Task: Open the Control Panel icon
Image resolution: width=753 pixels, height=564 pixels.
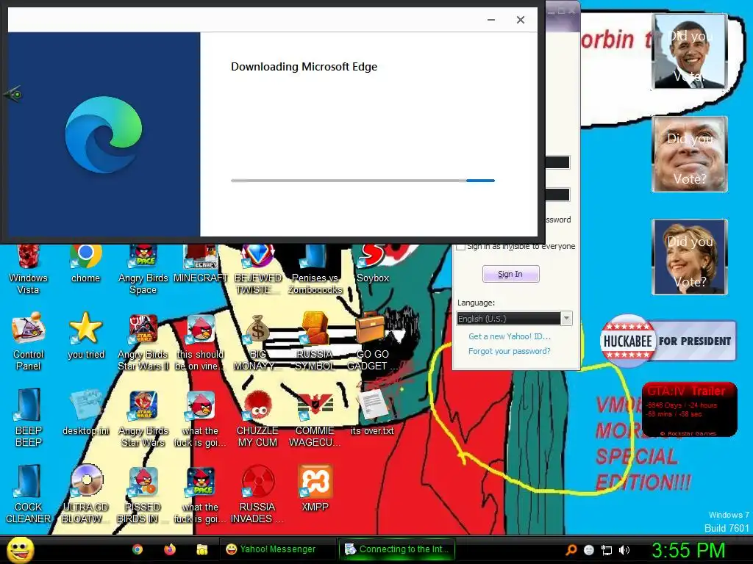Action: [29, 341]
